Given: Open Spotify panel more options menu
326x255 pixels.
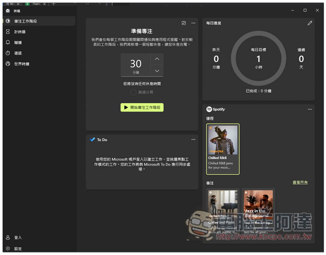Looking at the screenshot, I should [310, 109].
